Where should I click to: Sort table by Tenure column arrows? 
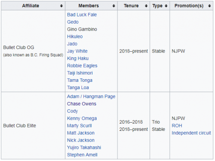point(146,6)
